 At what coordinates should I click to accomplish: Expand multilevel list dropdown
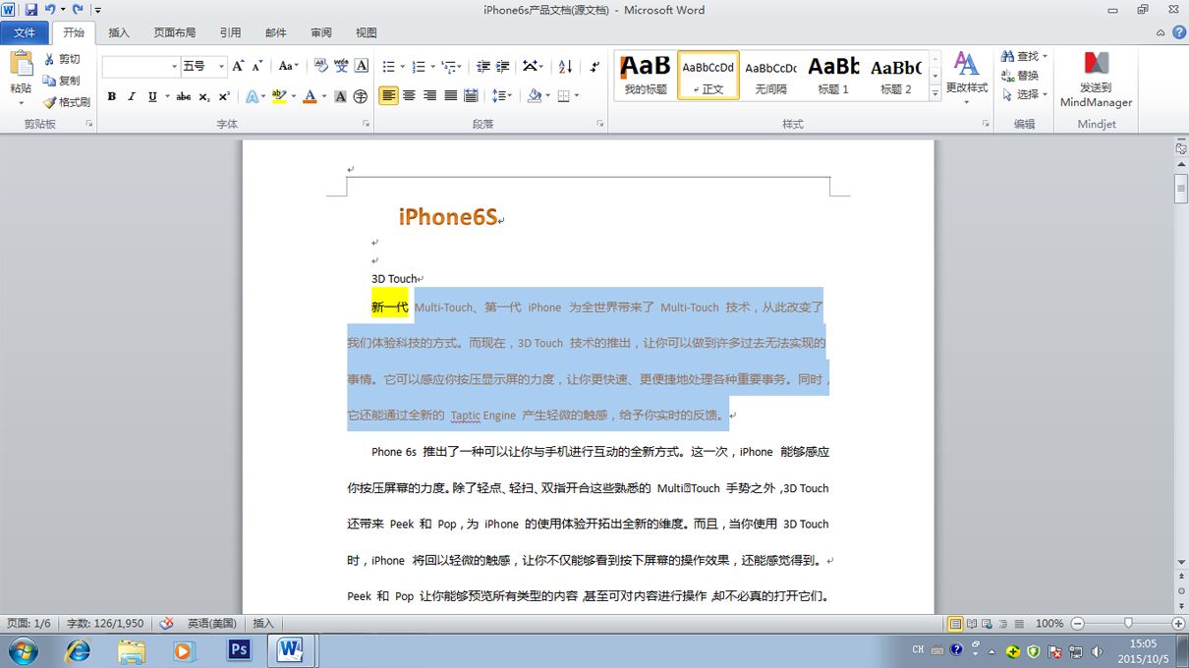tap(459, 67)
